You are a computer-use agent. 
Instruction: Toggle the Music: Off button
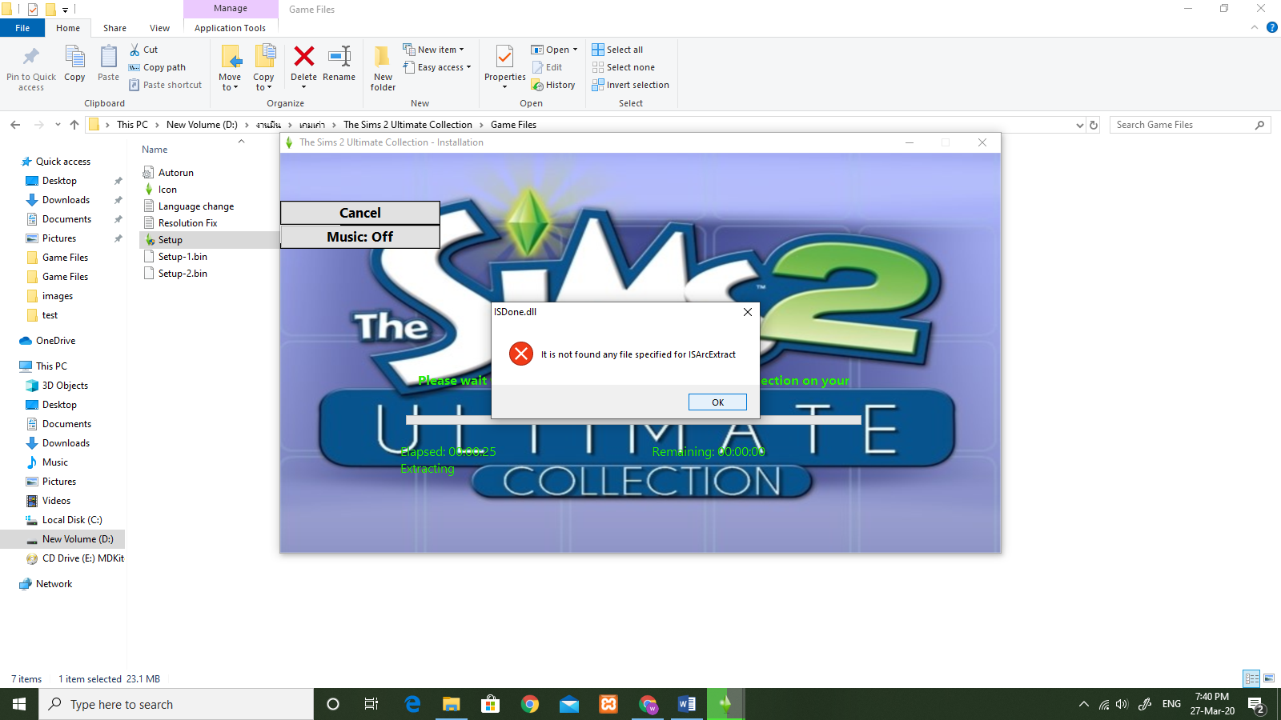(359, 237)
